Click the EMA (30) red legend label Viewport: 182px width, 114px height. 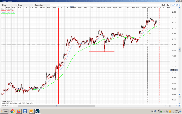pos(8,11)
